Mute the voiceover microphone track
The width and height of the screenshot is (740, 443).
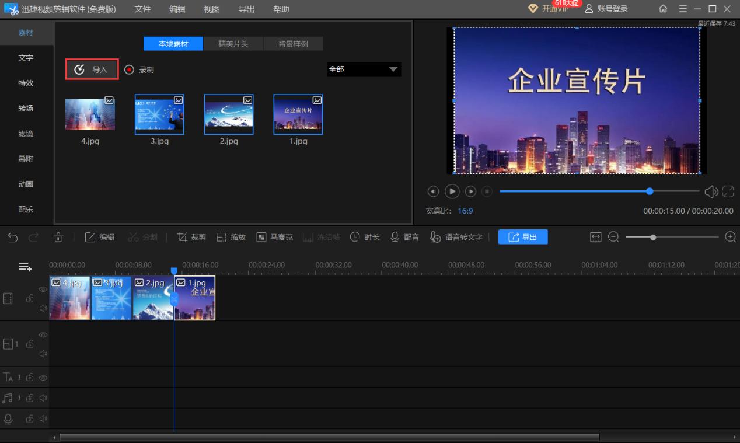(x=43, y=418)
